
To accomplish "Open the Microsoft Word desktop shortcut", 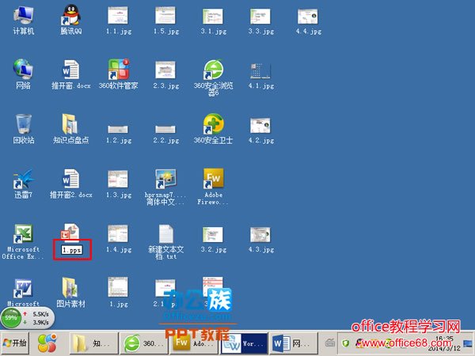I will pyautogui.click(x=23, y=293).
